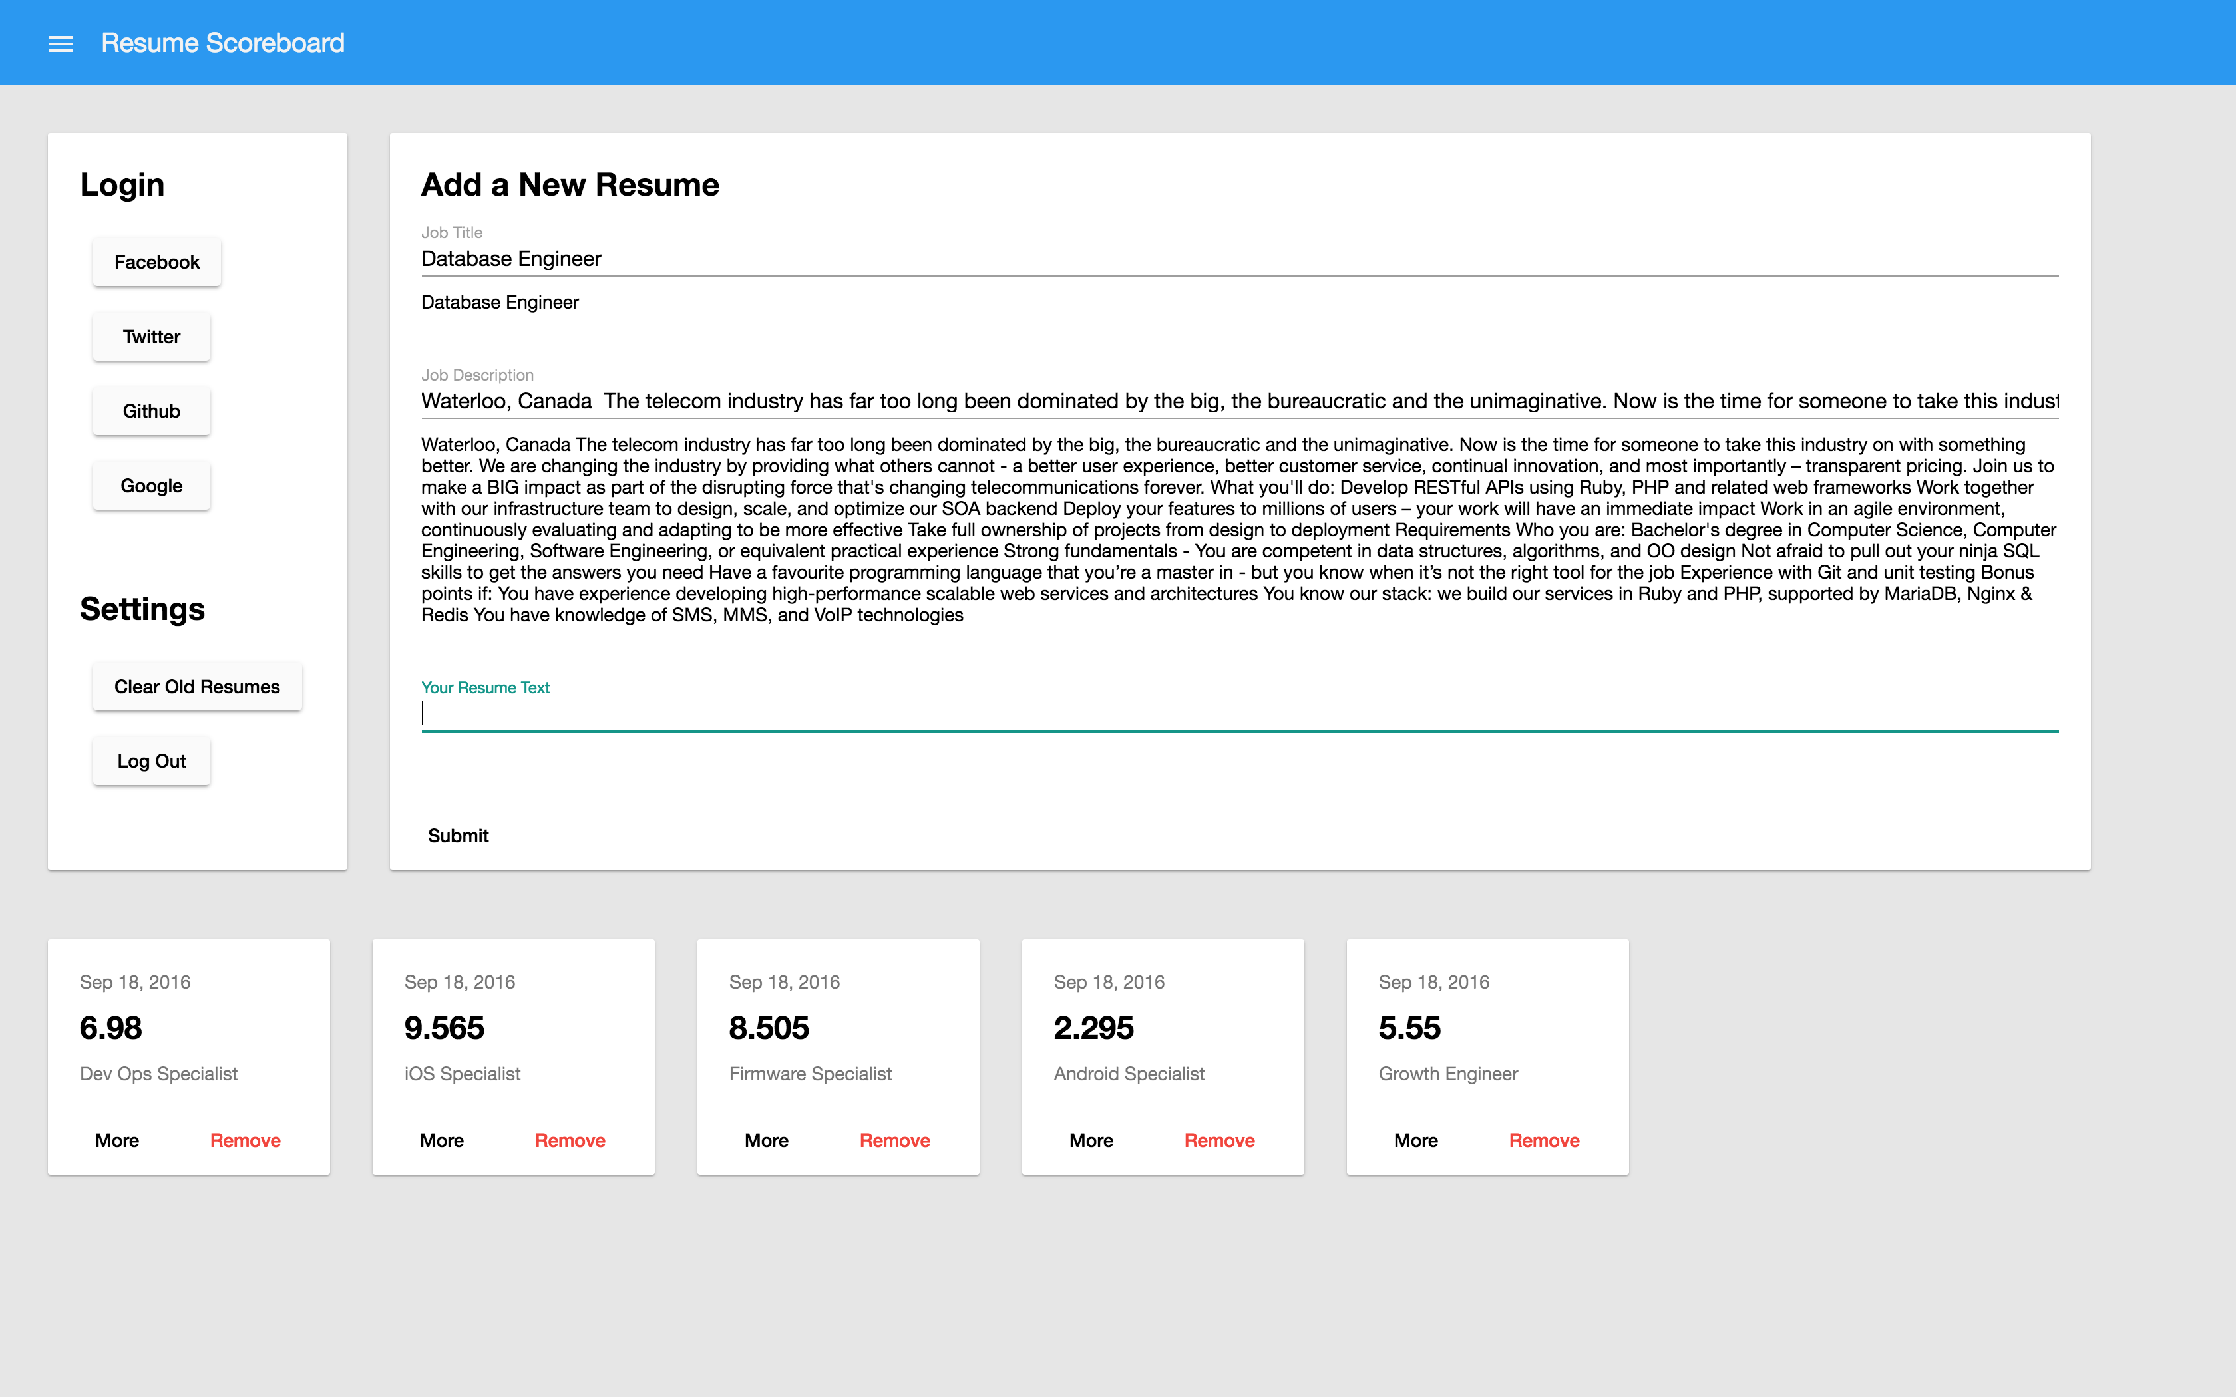Open the hamburger navigation menu
The width and height of the screenshot is (2236, 1397).
(61, 43)
